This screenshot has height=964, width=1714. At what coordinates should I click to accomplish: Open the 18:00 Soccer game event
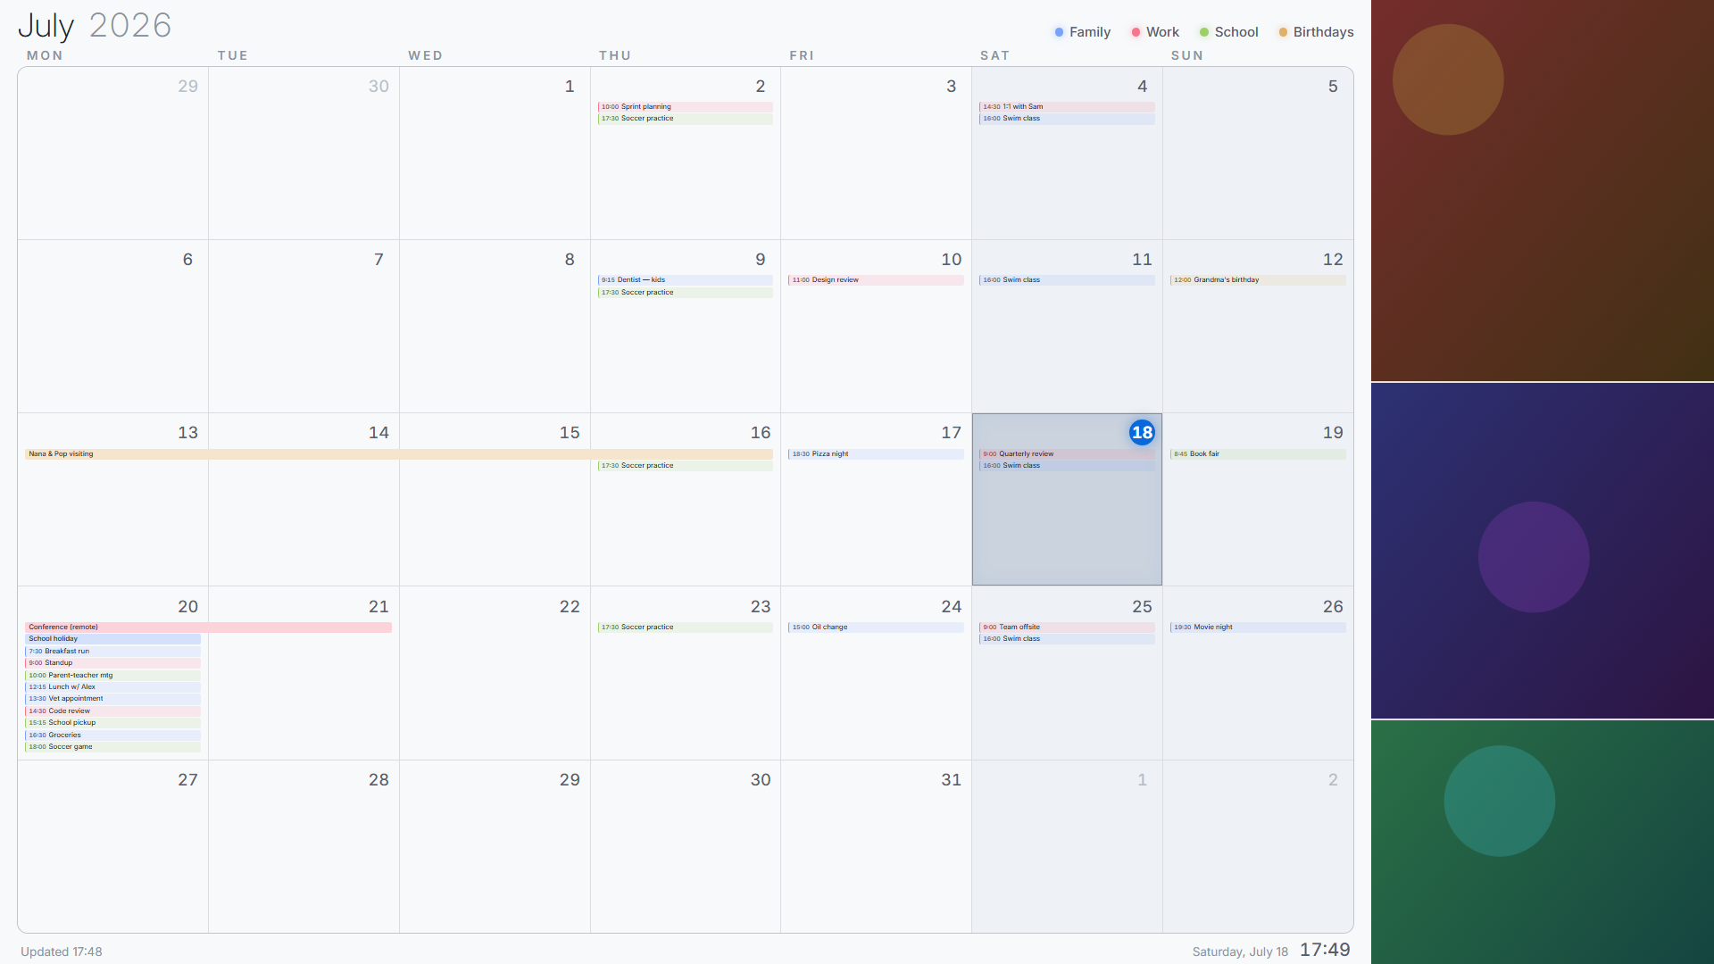click(112, 747)
